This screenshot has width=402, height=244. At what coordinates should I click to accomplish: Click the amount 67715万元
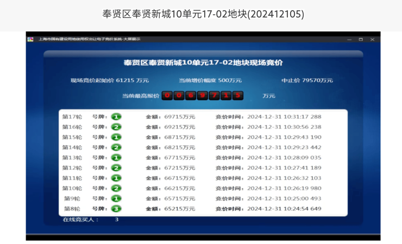[180, 158]
